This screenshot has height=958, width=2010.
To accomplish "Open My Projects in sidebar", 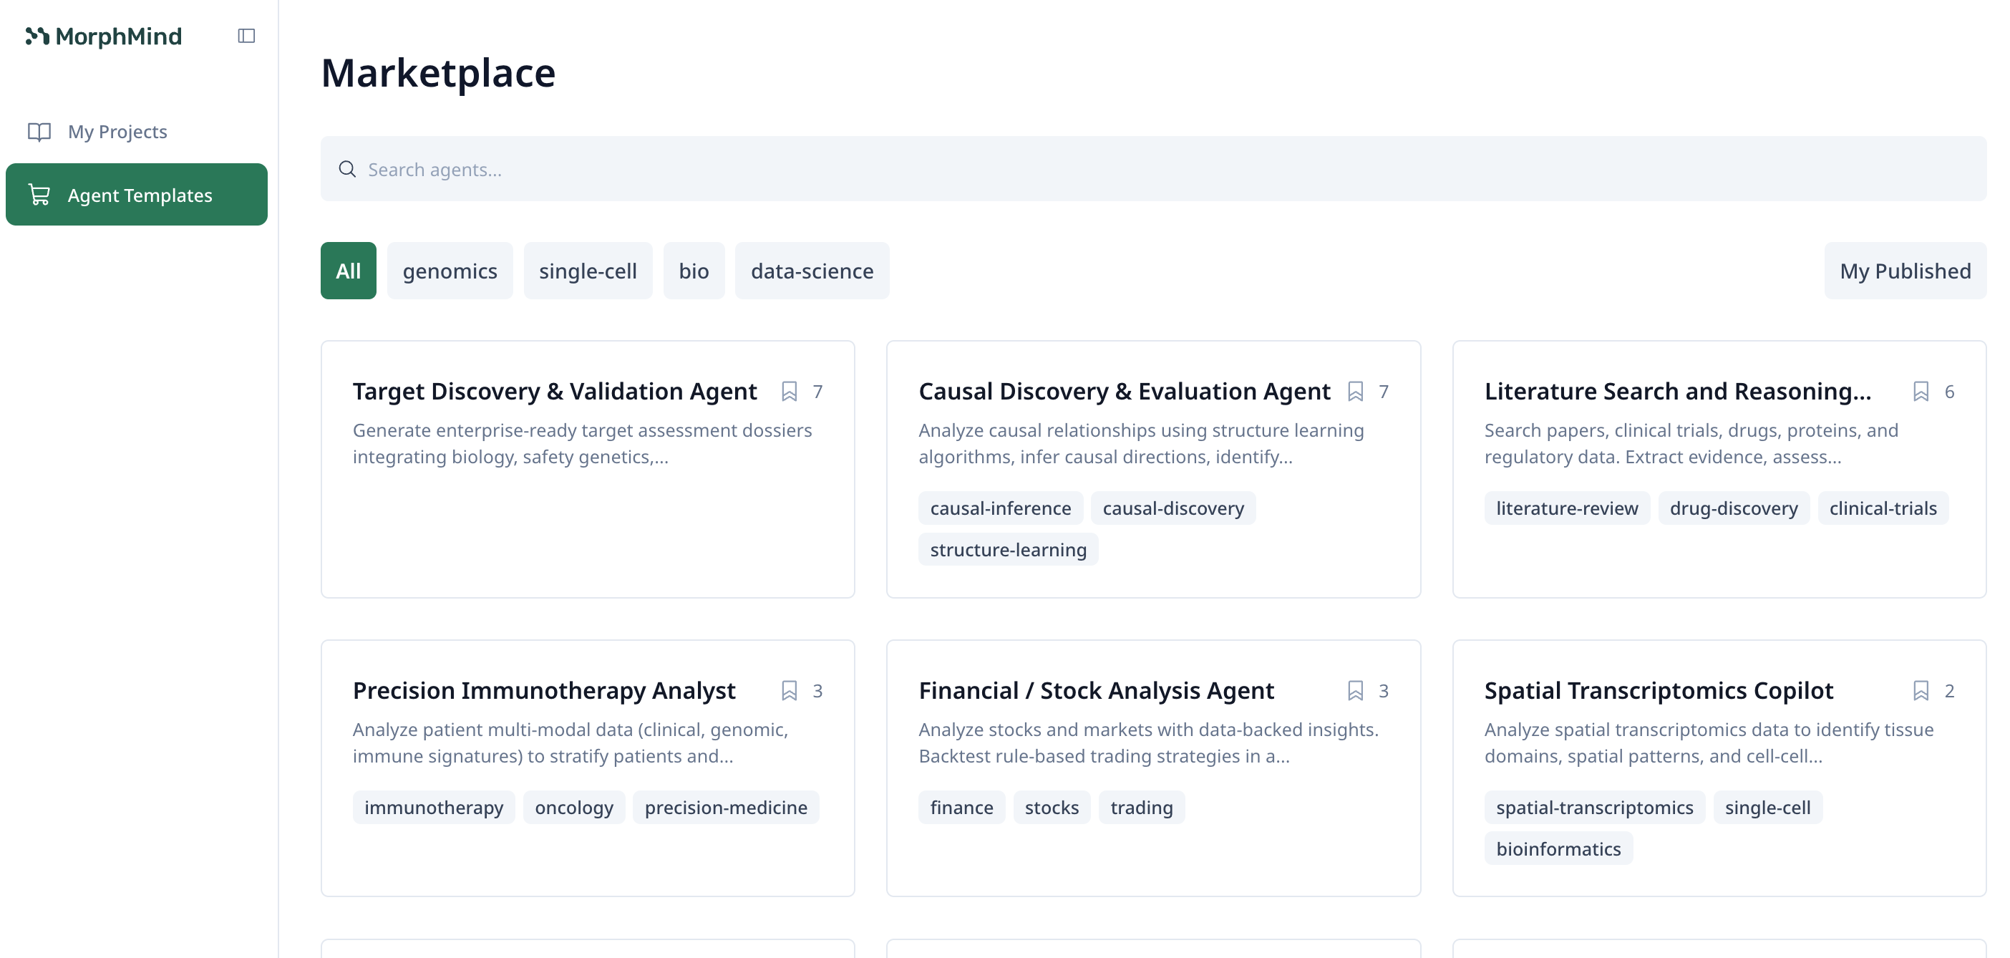I will coord(117,131).
